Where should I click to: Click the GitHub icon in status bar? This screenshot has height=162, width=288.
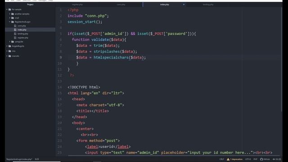pos(261,159)
